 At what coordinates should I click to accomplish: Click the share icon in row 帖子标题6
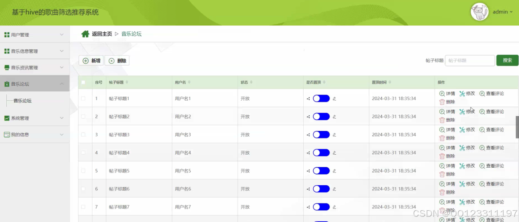[x=308, y=189]
